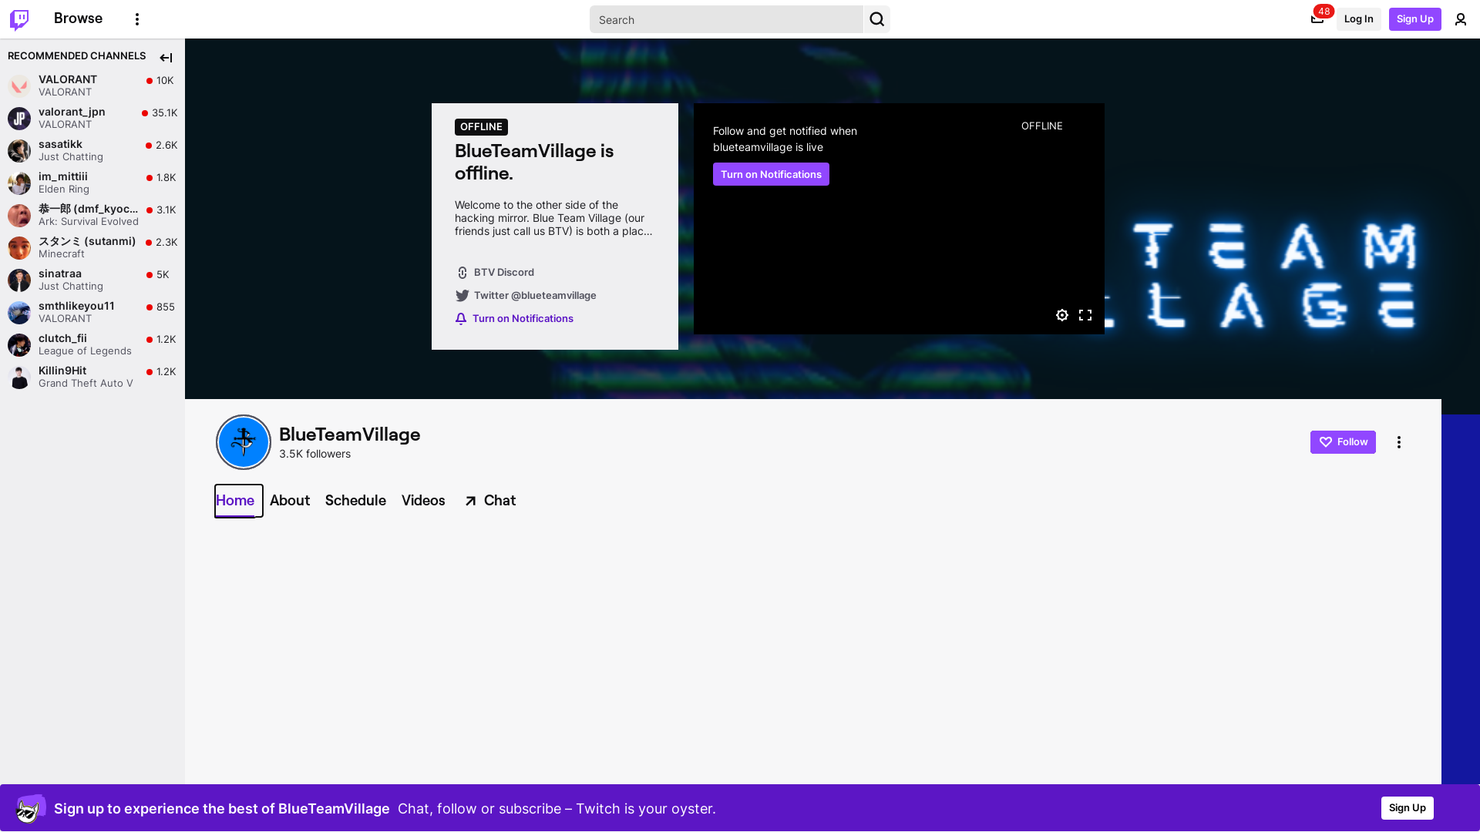Follow the BlueTeamVillage channel
The image size is (1480, 832).
tap(1342, 441)
